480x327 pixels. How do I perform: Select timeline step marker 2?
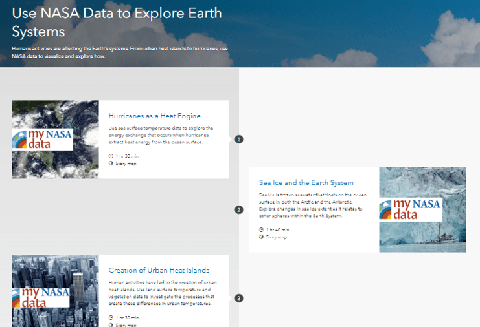[x=239, y=210]
